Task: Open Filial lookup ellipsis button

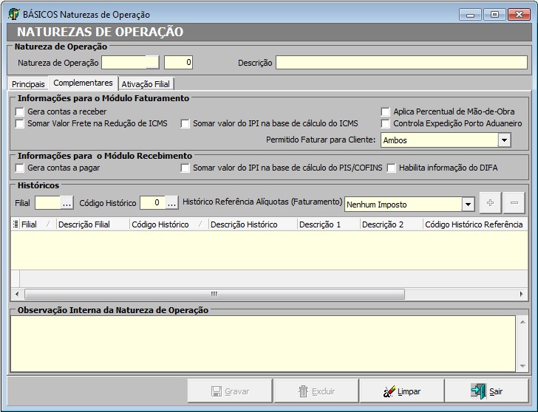Action: [x=67, y=203]
